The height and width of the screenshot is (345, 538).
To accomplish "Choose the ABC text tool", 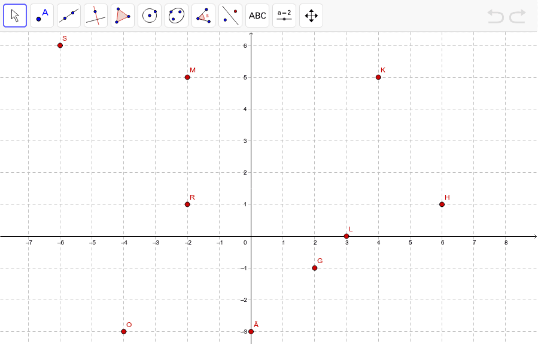I will 257,16.
